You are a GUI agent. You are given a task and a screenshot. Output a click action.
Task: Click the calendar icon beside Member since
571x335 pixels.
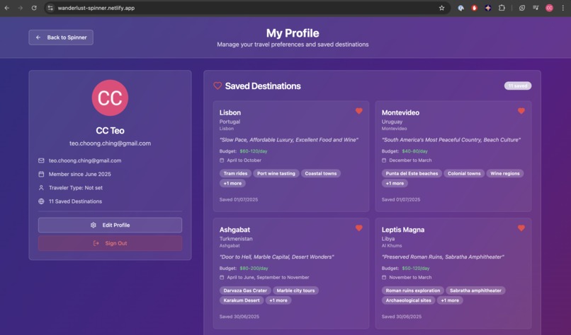[x=41, y=174]
